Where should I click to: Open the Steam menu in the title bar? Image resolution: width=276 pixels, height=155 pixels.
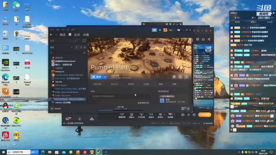52,30
